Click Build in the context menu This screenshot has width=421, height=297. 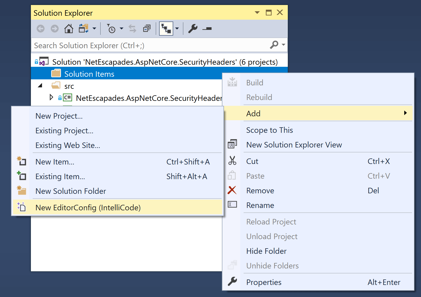click(x=318, y=83)
